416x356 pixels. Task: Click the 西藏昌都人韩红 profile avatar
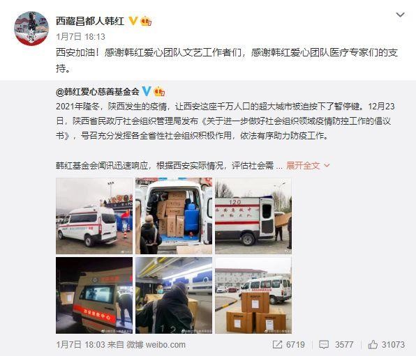tap(31, 29)
